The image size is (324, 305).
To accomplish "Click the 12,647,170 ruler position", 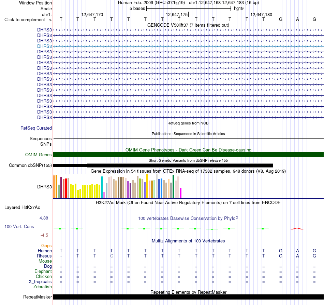I will tap(92, 14).
